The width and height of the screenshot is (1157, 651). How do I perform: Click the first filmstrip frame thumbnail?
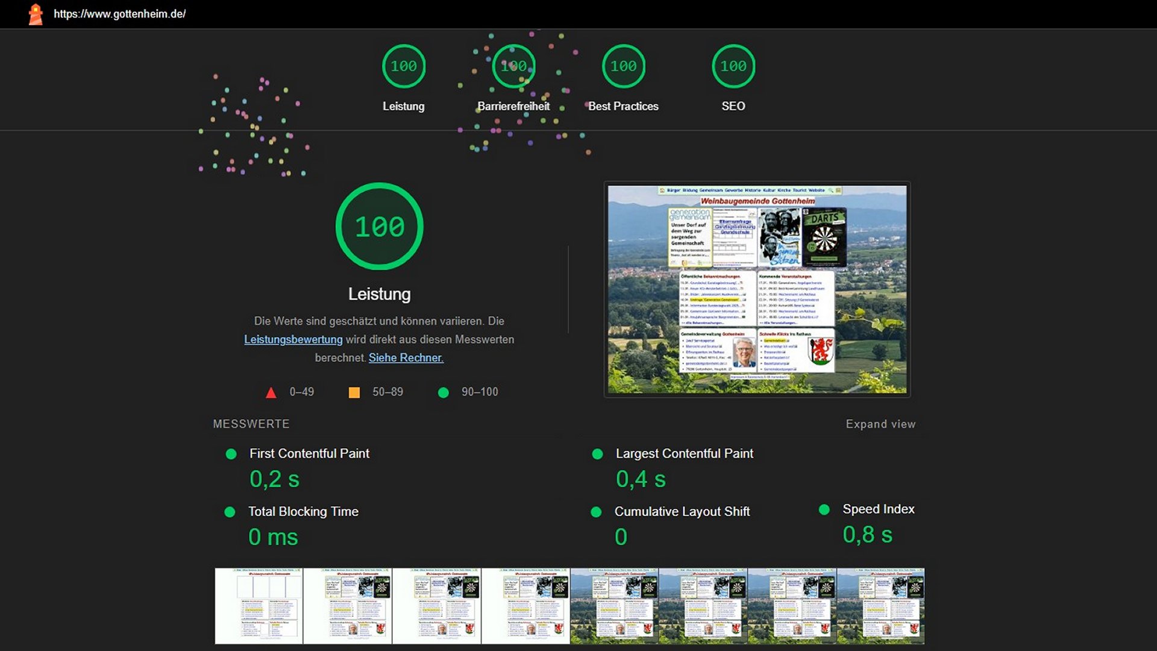pyautogui.click(x=259, y=606)
